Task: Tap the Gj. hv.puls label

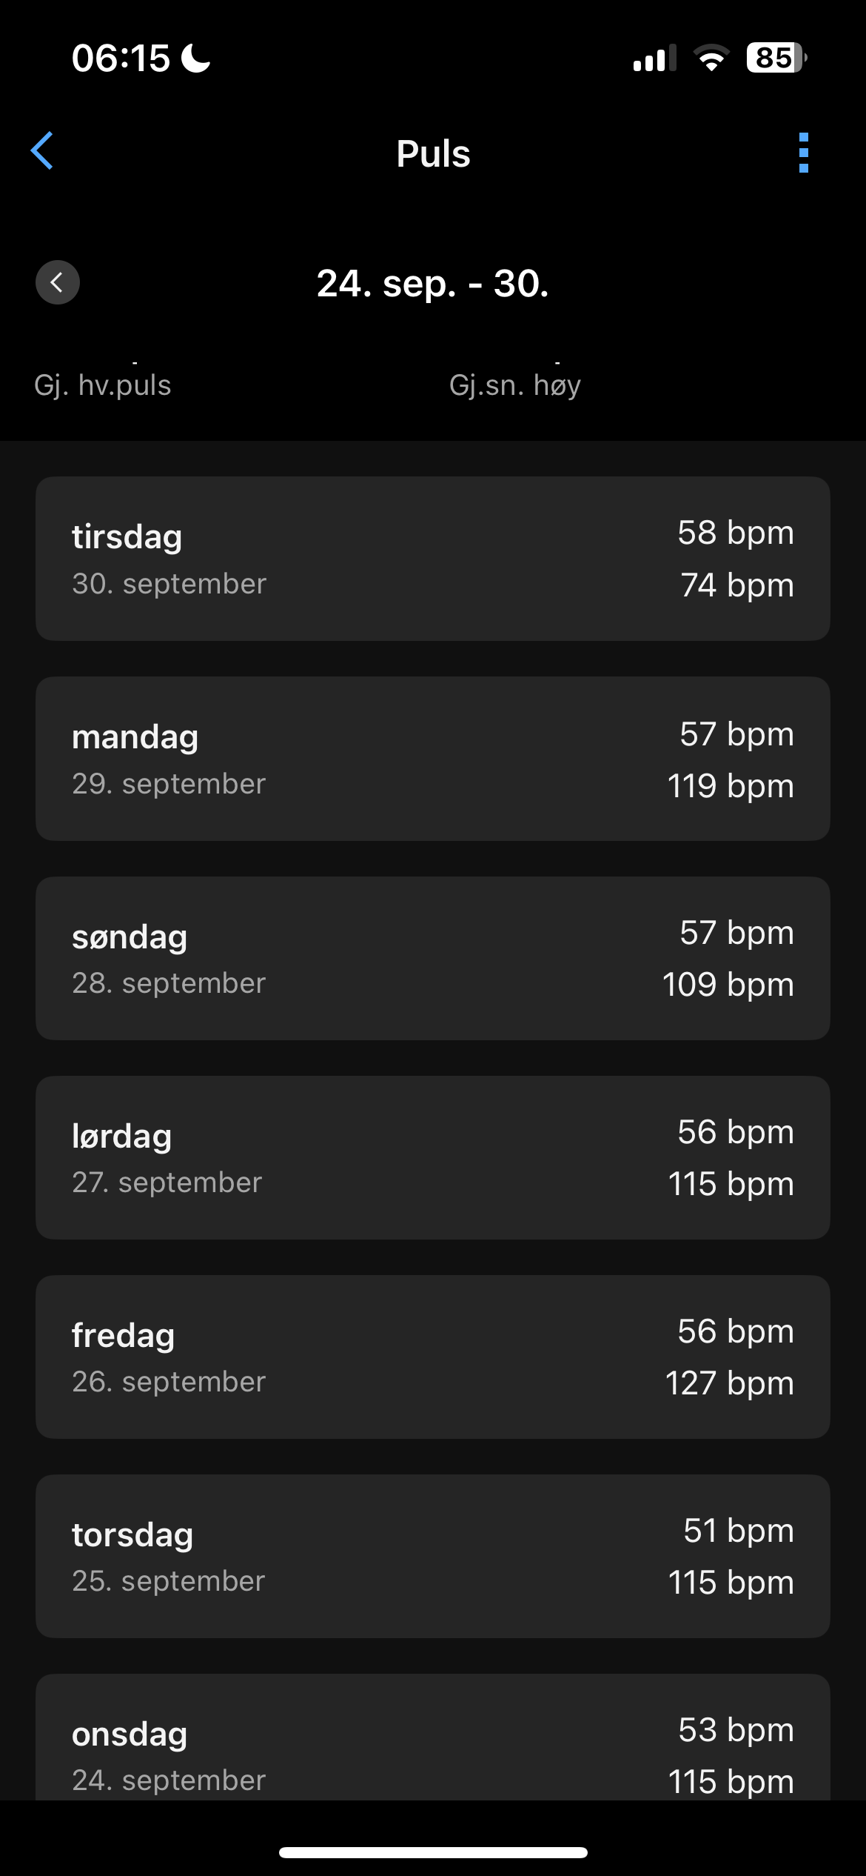Action: pyautogui.click(x=103, y=385)
